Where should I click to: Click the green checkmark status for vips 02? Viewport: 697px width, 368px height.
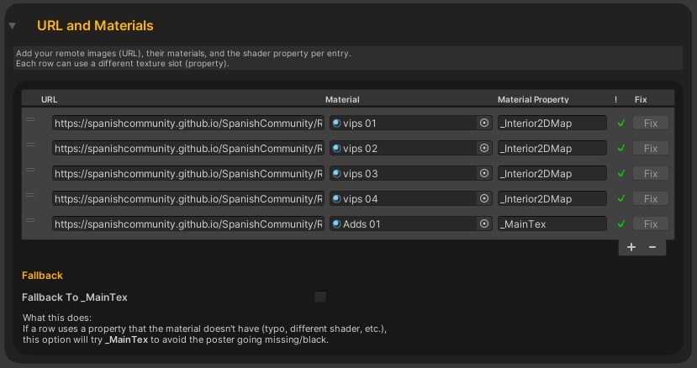[x=621, y=148]
